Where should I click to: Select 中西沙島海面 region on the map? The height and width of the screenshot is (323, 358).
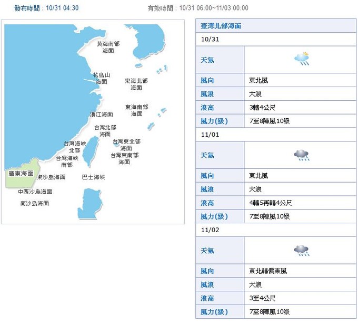[x=35, y=192]
